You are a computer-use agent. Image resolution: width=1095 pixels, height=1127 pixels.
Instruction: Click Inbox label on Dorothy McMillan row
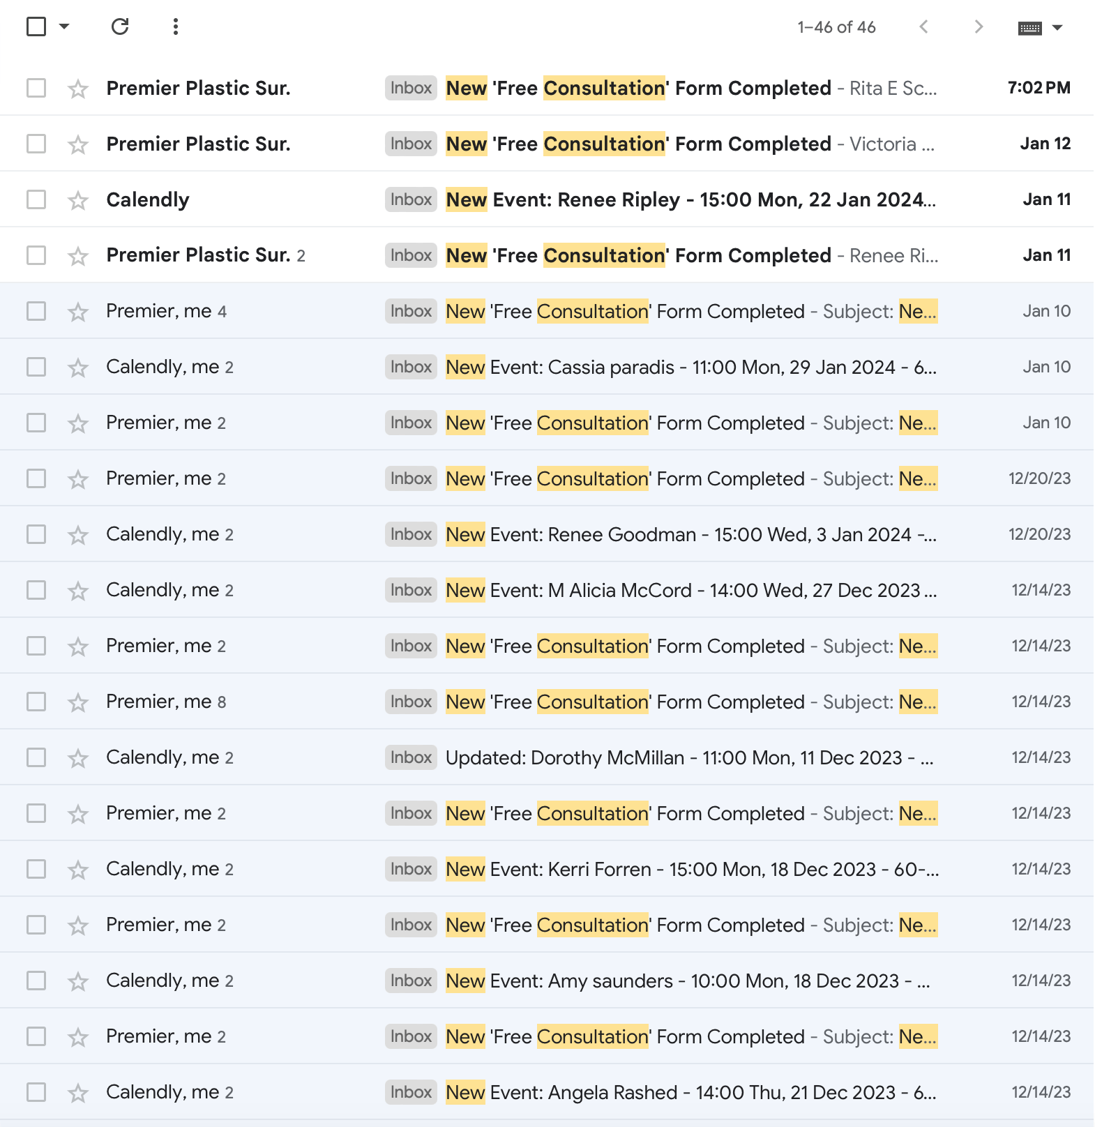pyautogui.click(x=411, y=757)
